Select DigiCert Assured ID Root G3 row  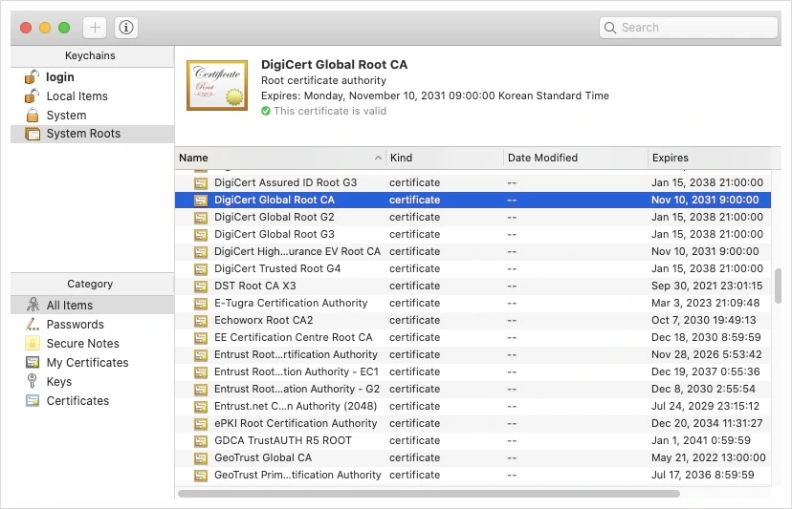pyautogui.click(x=473, y=182)
